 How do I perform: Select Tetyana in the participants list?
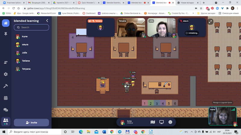(x=31, y=69)
